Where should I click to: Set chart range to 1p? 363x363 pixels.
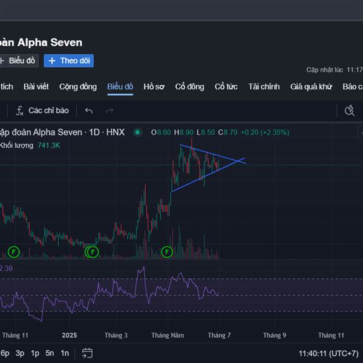click(x=35, y=353)
